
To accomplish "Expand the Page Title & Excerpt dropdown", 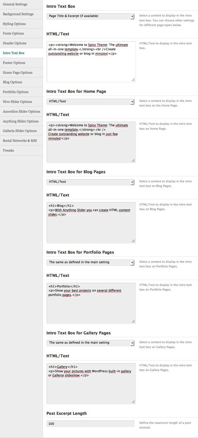I will tap(90, 16).
